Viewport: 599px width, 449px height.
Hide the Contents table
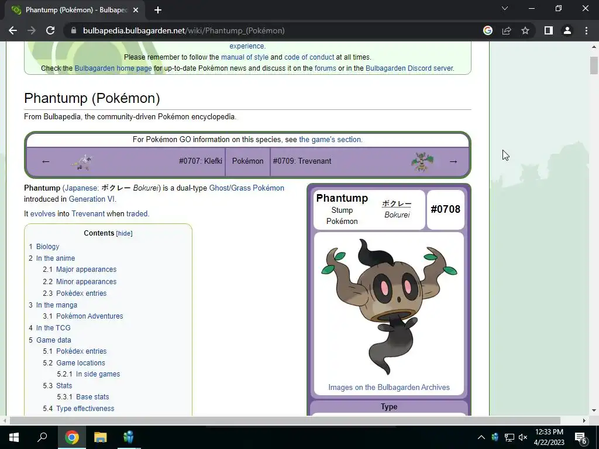124,233
